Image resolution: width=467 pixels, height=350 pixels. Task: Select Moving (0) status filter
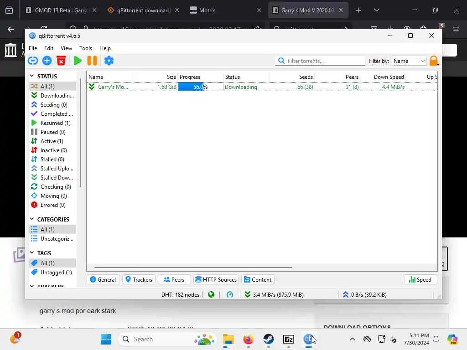pyautogui.click(x=52, y=196)
